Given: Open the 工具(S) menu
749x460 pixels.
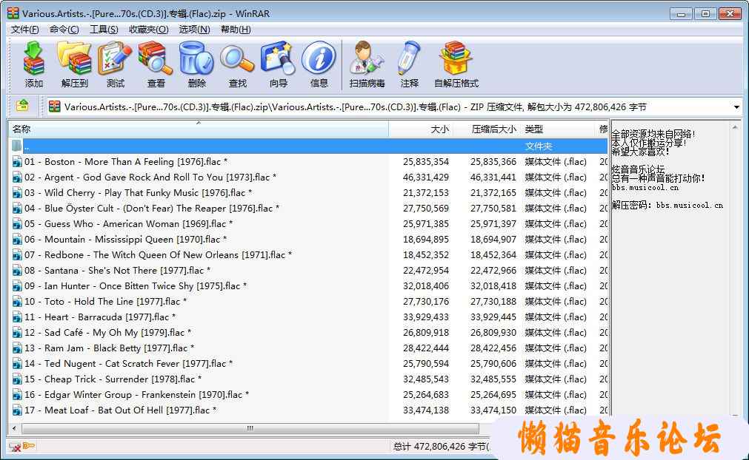Looking at the screenshot, I should pyautogui.click(x=104, y=30).
